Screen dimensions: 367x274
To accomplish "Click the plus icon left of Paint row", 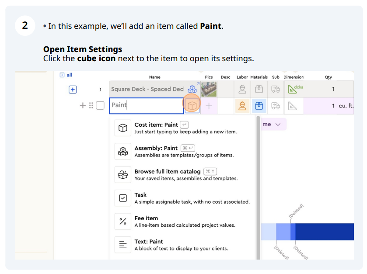I will click(83, 105).
